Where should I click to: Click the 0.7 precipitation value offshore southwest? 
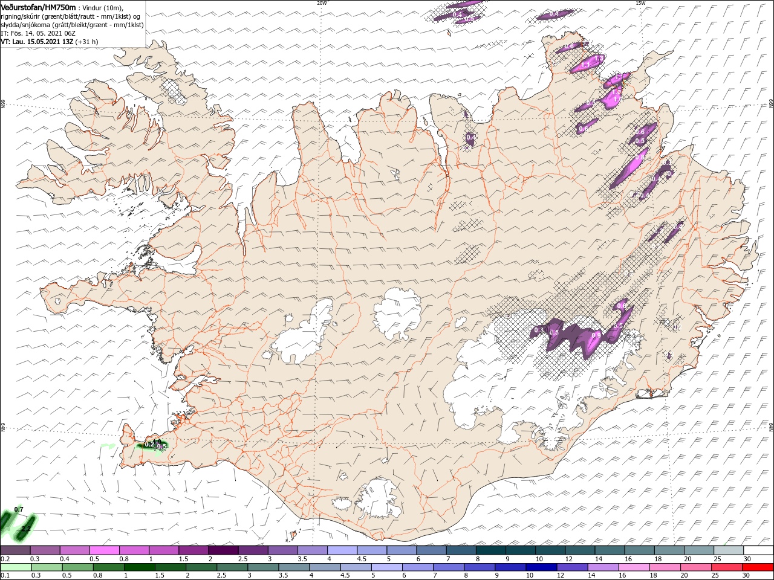(x=19, y=509)
